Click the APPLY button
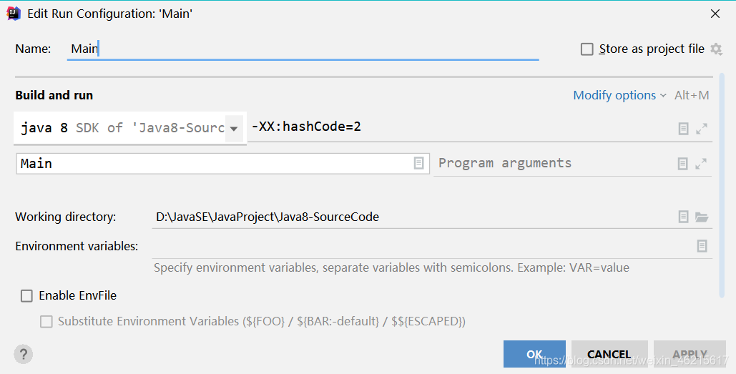736x374 pixels. (x=690, y=354)
